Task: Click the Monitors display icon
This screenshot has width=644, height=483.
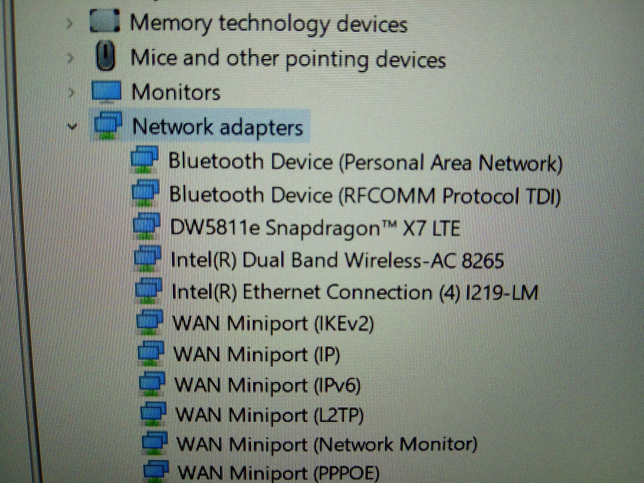Action: (x=106, y=91)
